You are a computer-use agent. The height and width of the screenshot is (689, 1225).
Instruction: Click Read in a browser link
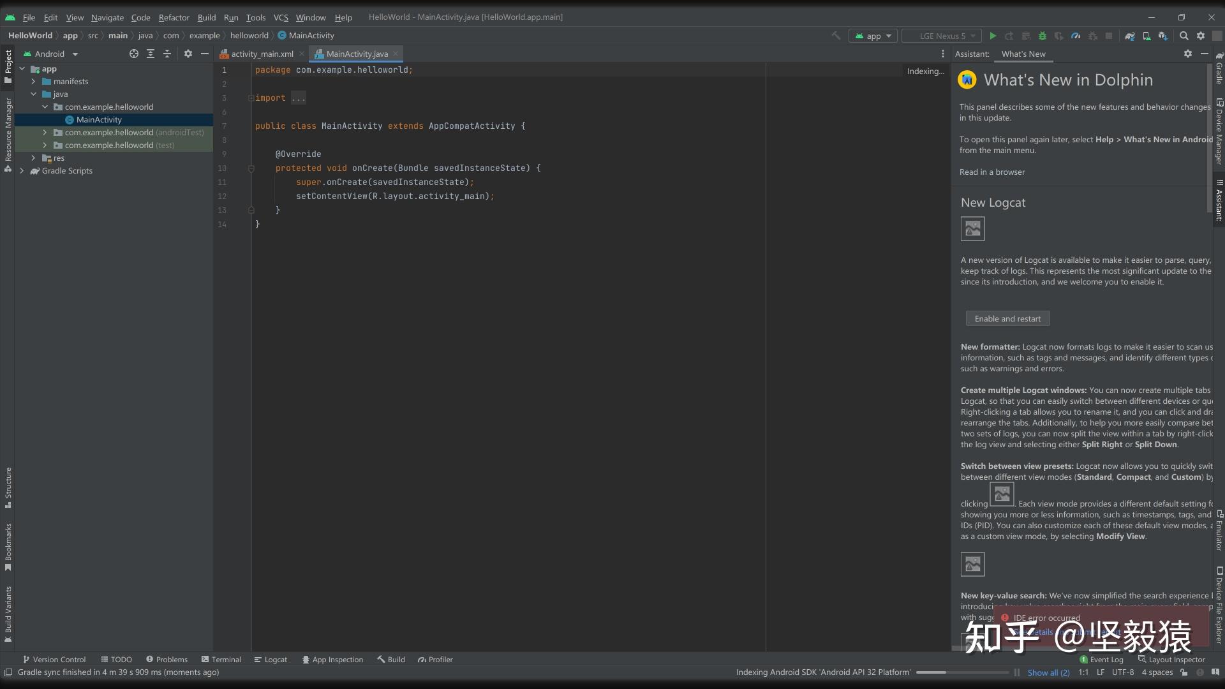pos(991,172)
